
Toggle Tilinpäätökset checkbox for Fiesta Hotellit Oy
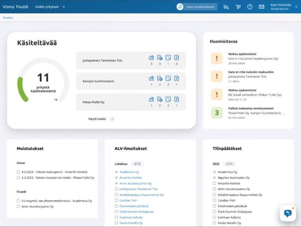214,223
